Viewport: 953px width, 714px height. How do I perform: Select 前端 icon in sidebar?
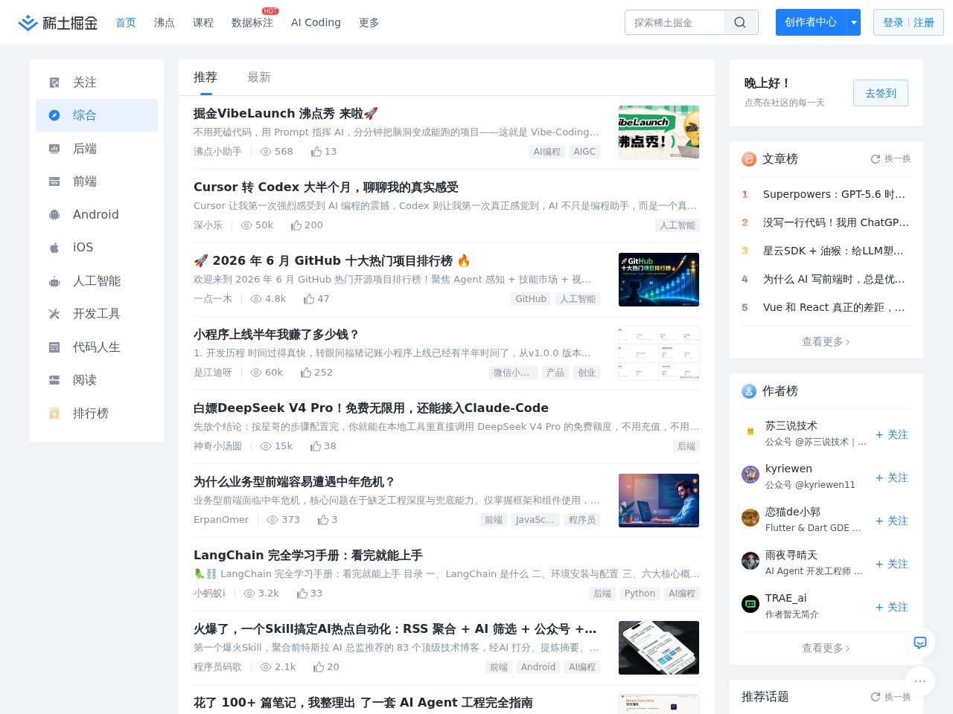click(x=54, y=181)
